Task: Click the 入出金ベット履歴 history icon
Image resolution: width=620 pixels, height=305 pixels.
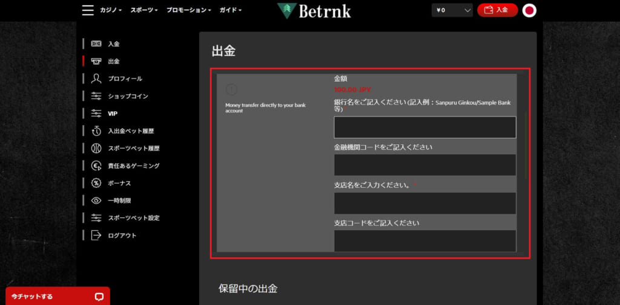Action: click(x=96, y=131)
